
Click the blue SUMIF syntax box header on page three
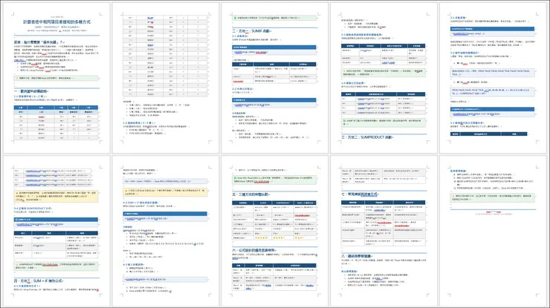(274, 47)
